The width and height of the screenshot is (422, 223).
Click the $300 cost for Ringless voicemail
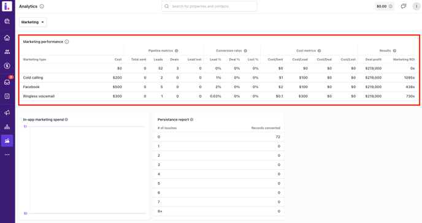pyautogui.click(x=117, y=96)
